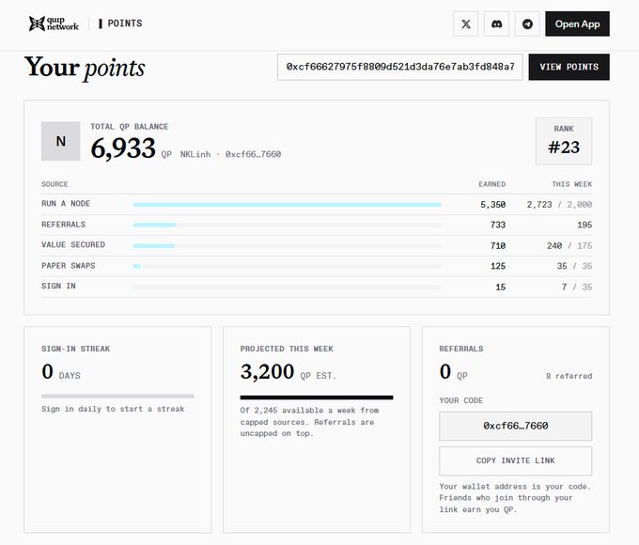Screen dimensions: 639x545
Task: Click the 733 earned referrals value
Action: [498, 225]
